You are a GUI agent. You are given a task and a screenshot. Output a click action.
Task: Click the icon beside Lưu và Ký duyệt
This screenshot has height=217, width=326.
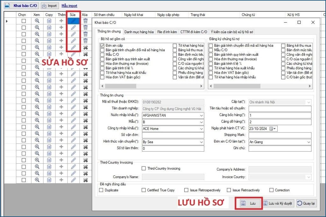coord(265,203)
